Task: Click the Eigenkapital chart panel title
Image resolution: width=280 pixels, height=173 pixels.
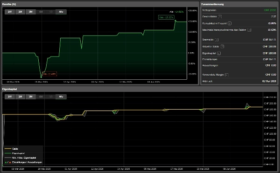Action: [x=10, y=89]
